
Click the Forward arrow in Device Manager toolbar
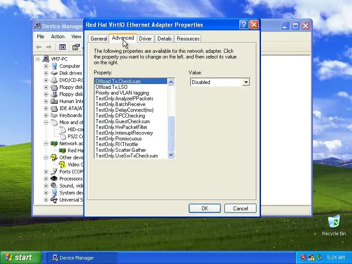[x=49, y=47]
